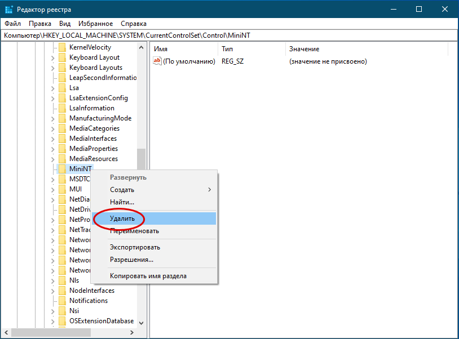Click the tree scrollbar up arrow
459x339 pixels.
pyautogui.click(x=141, y=47)
